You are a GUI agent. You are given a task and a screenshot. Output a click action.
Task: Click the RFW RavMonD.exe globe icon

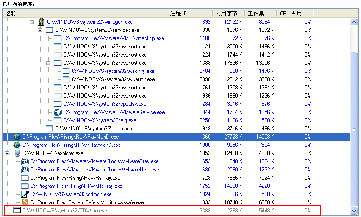[x=16, y=145]
